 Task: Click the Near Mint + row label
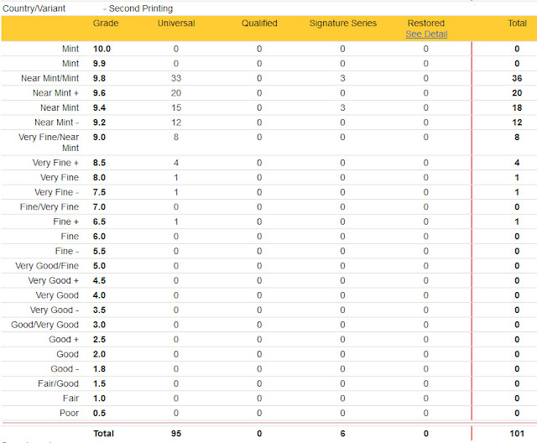pyautogui.click(x=56, y=93)
